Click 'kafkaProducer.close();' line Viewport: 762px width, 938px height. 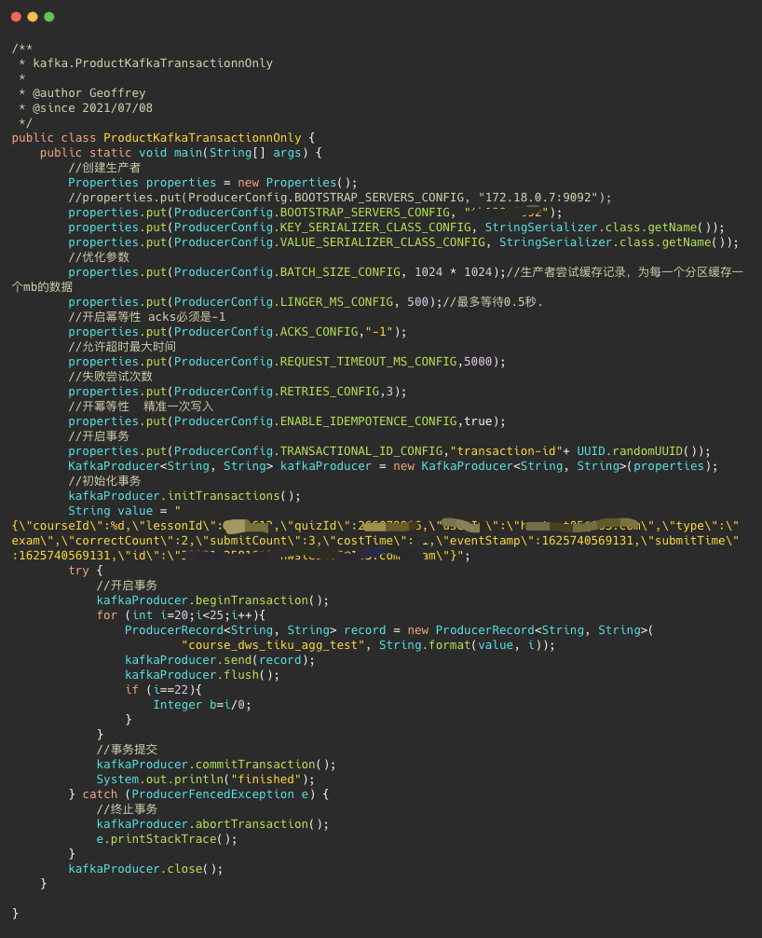click(146, 869)
